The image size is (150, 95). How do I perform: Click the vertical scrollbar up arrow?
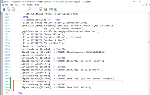coord(149,13)
